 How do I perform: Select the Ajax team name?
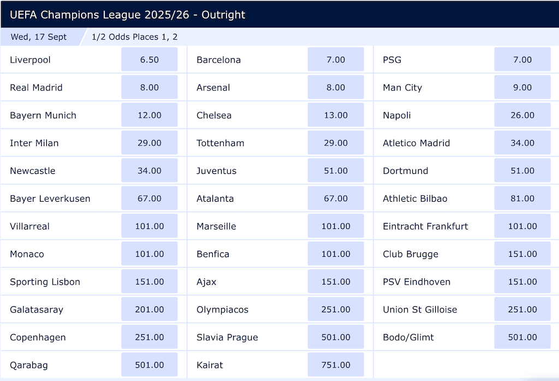pyautogui.click(x=205, y=282)
